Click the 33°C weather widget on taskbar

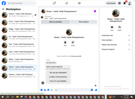(112, 97)
